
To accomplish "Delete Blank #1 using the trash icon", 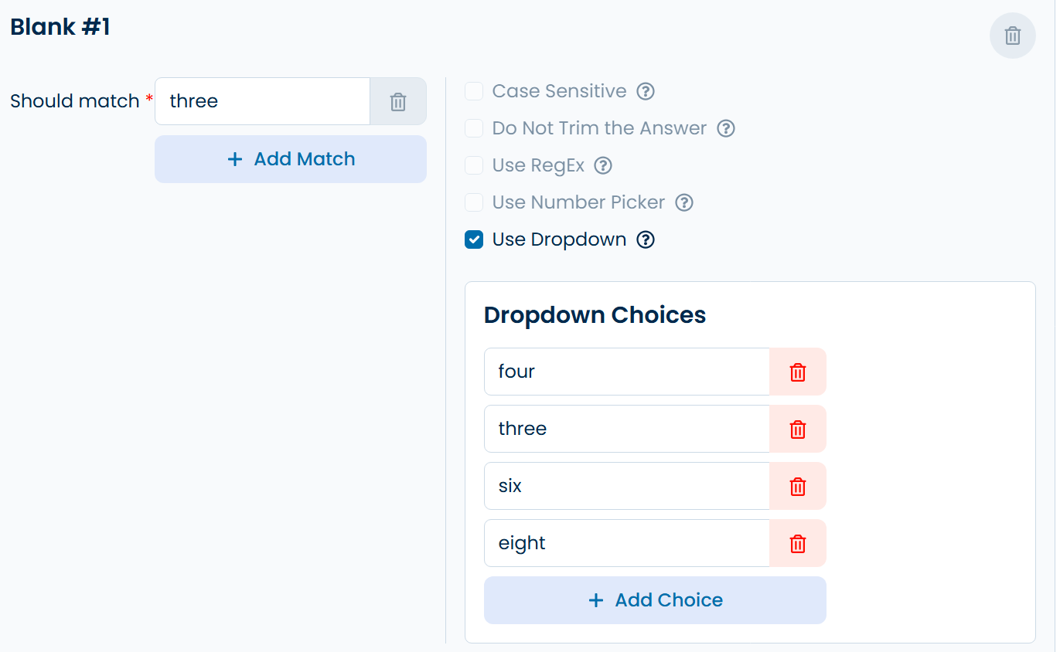I will tap(1012, 35).
